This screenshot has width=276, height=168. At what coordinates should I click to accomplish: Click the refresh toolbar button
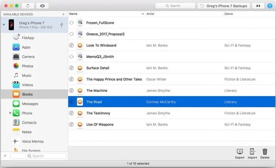click(x=28, y=6)
